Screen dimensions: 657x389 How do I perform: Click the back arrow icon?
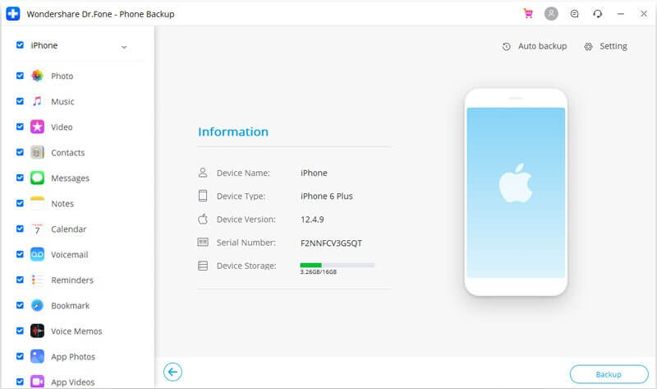(x=172, y=373)
